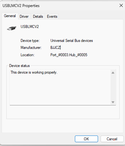Click inside the Device status text box

click(60, 87)
